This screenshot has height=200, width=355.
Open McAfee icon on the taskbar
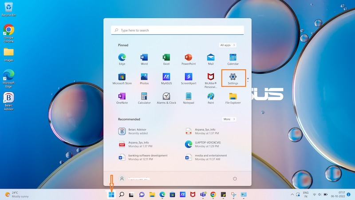pyautogui.click(x=193, y=195)
